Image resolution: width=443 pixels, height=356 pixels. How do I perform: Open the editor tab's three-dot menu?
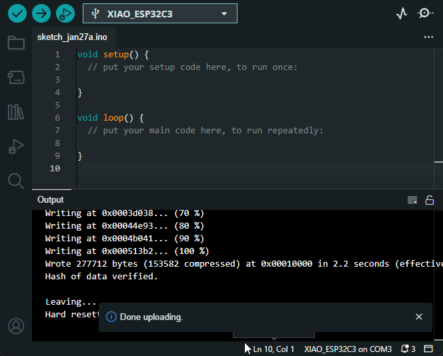pyautogui.click(x=429, y=37)
